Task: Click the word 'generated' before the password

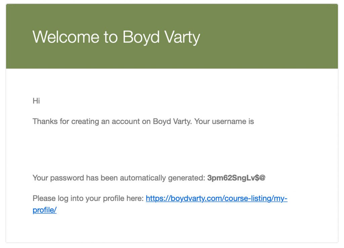Action: point(186,178)
